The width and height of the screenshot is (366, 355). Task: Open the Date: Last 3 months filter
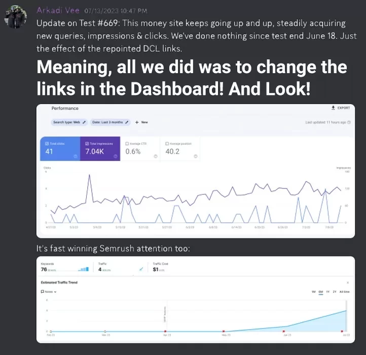(x=110, y=122)
